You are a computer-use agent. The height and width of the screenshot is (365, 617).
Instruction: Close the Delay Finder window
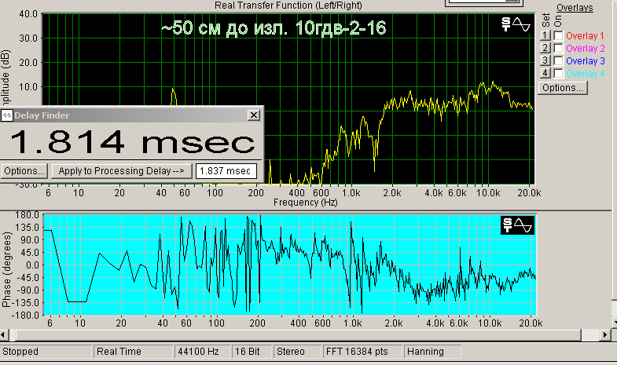(254, 115)
